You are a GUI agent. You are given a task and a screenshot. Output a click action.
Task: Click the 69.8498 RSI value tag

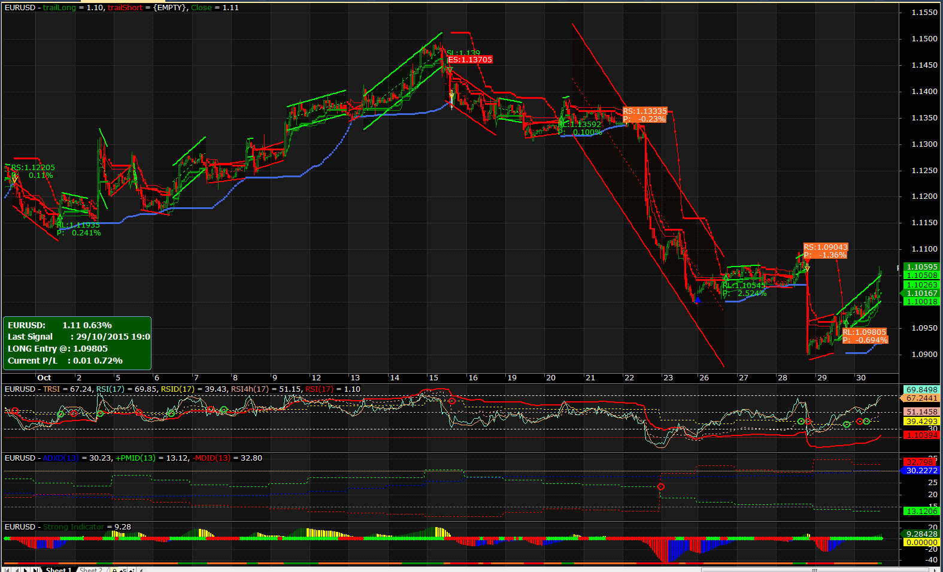921,390
